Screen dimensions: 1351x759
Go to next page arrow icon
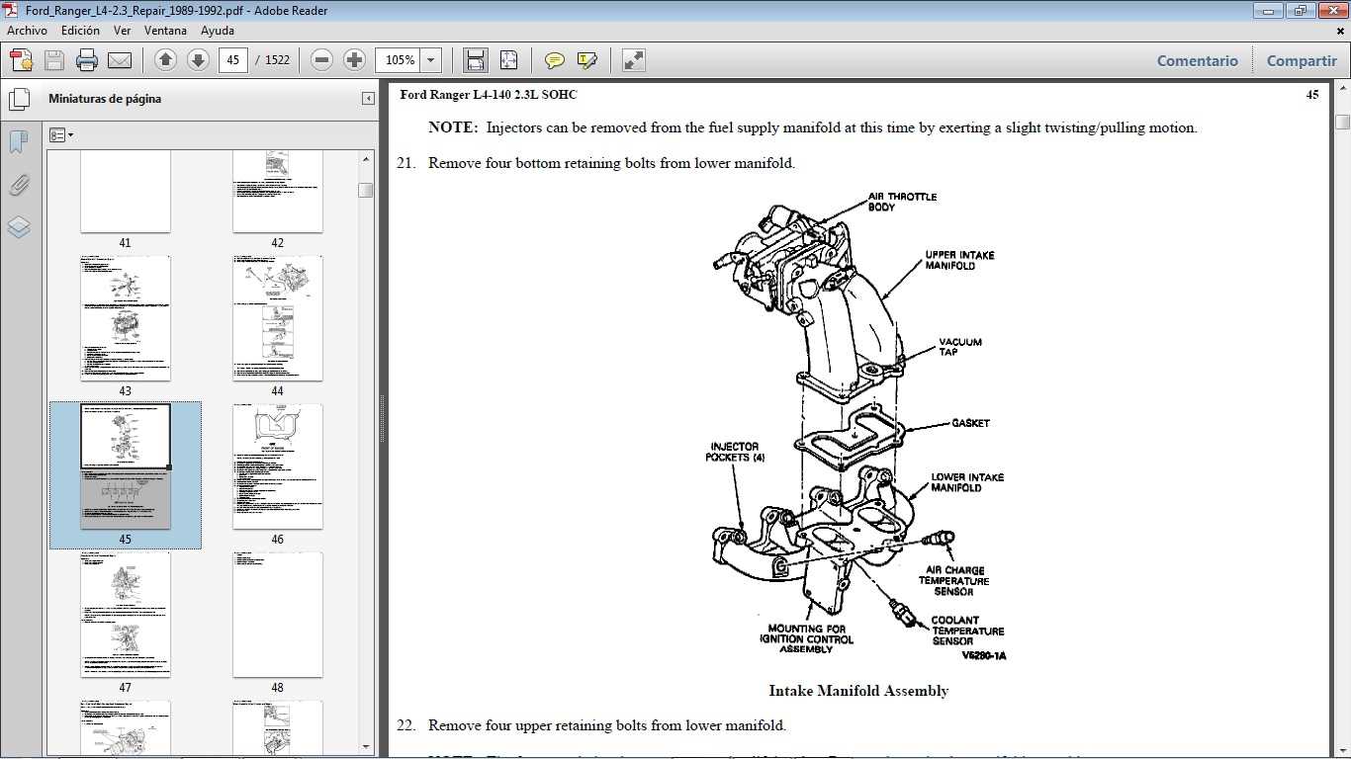tap(198, 60)
